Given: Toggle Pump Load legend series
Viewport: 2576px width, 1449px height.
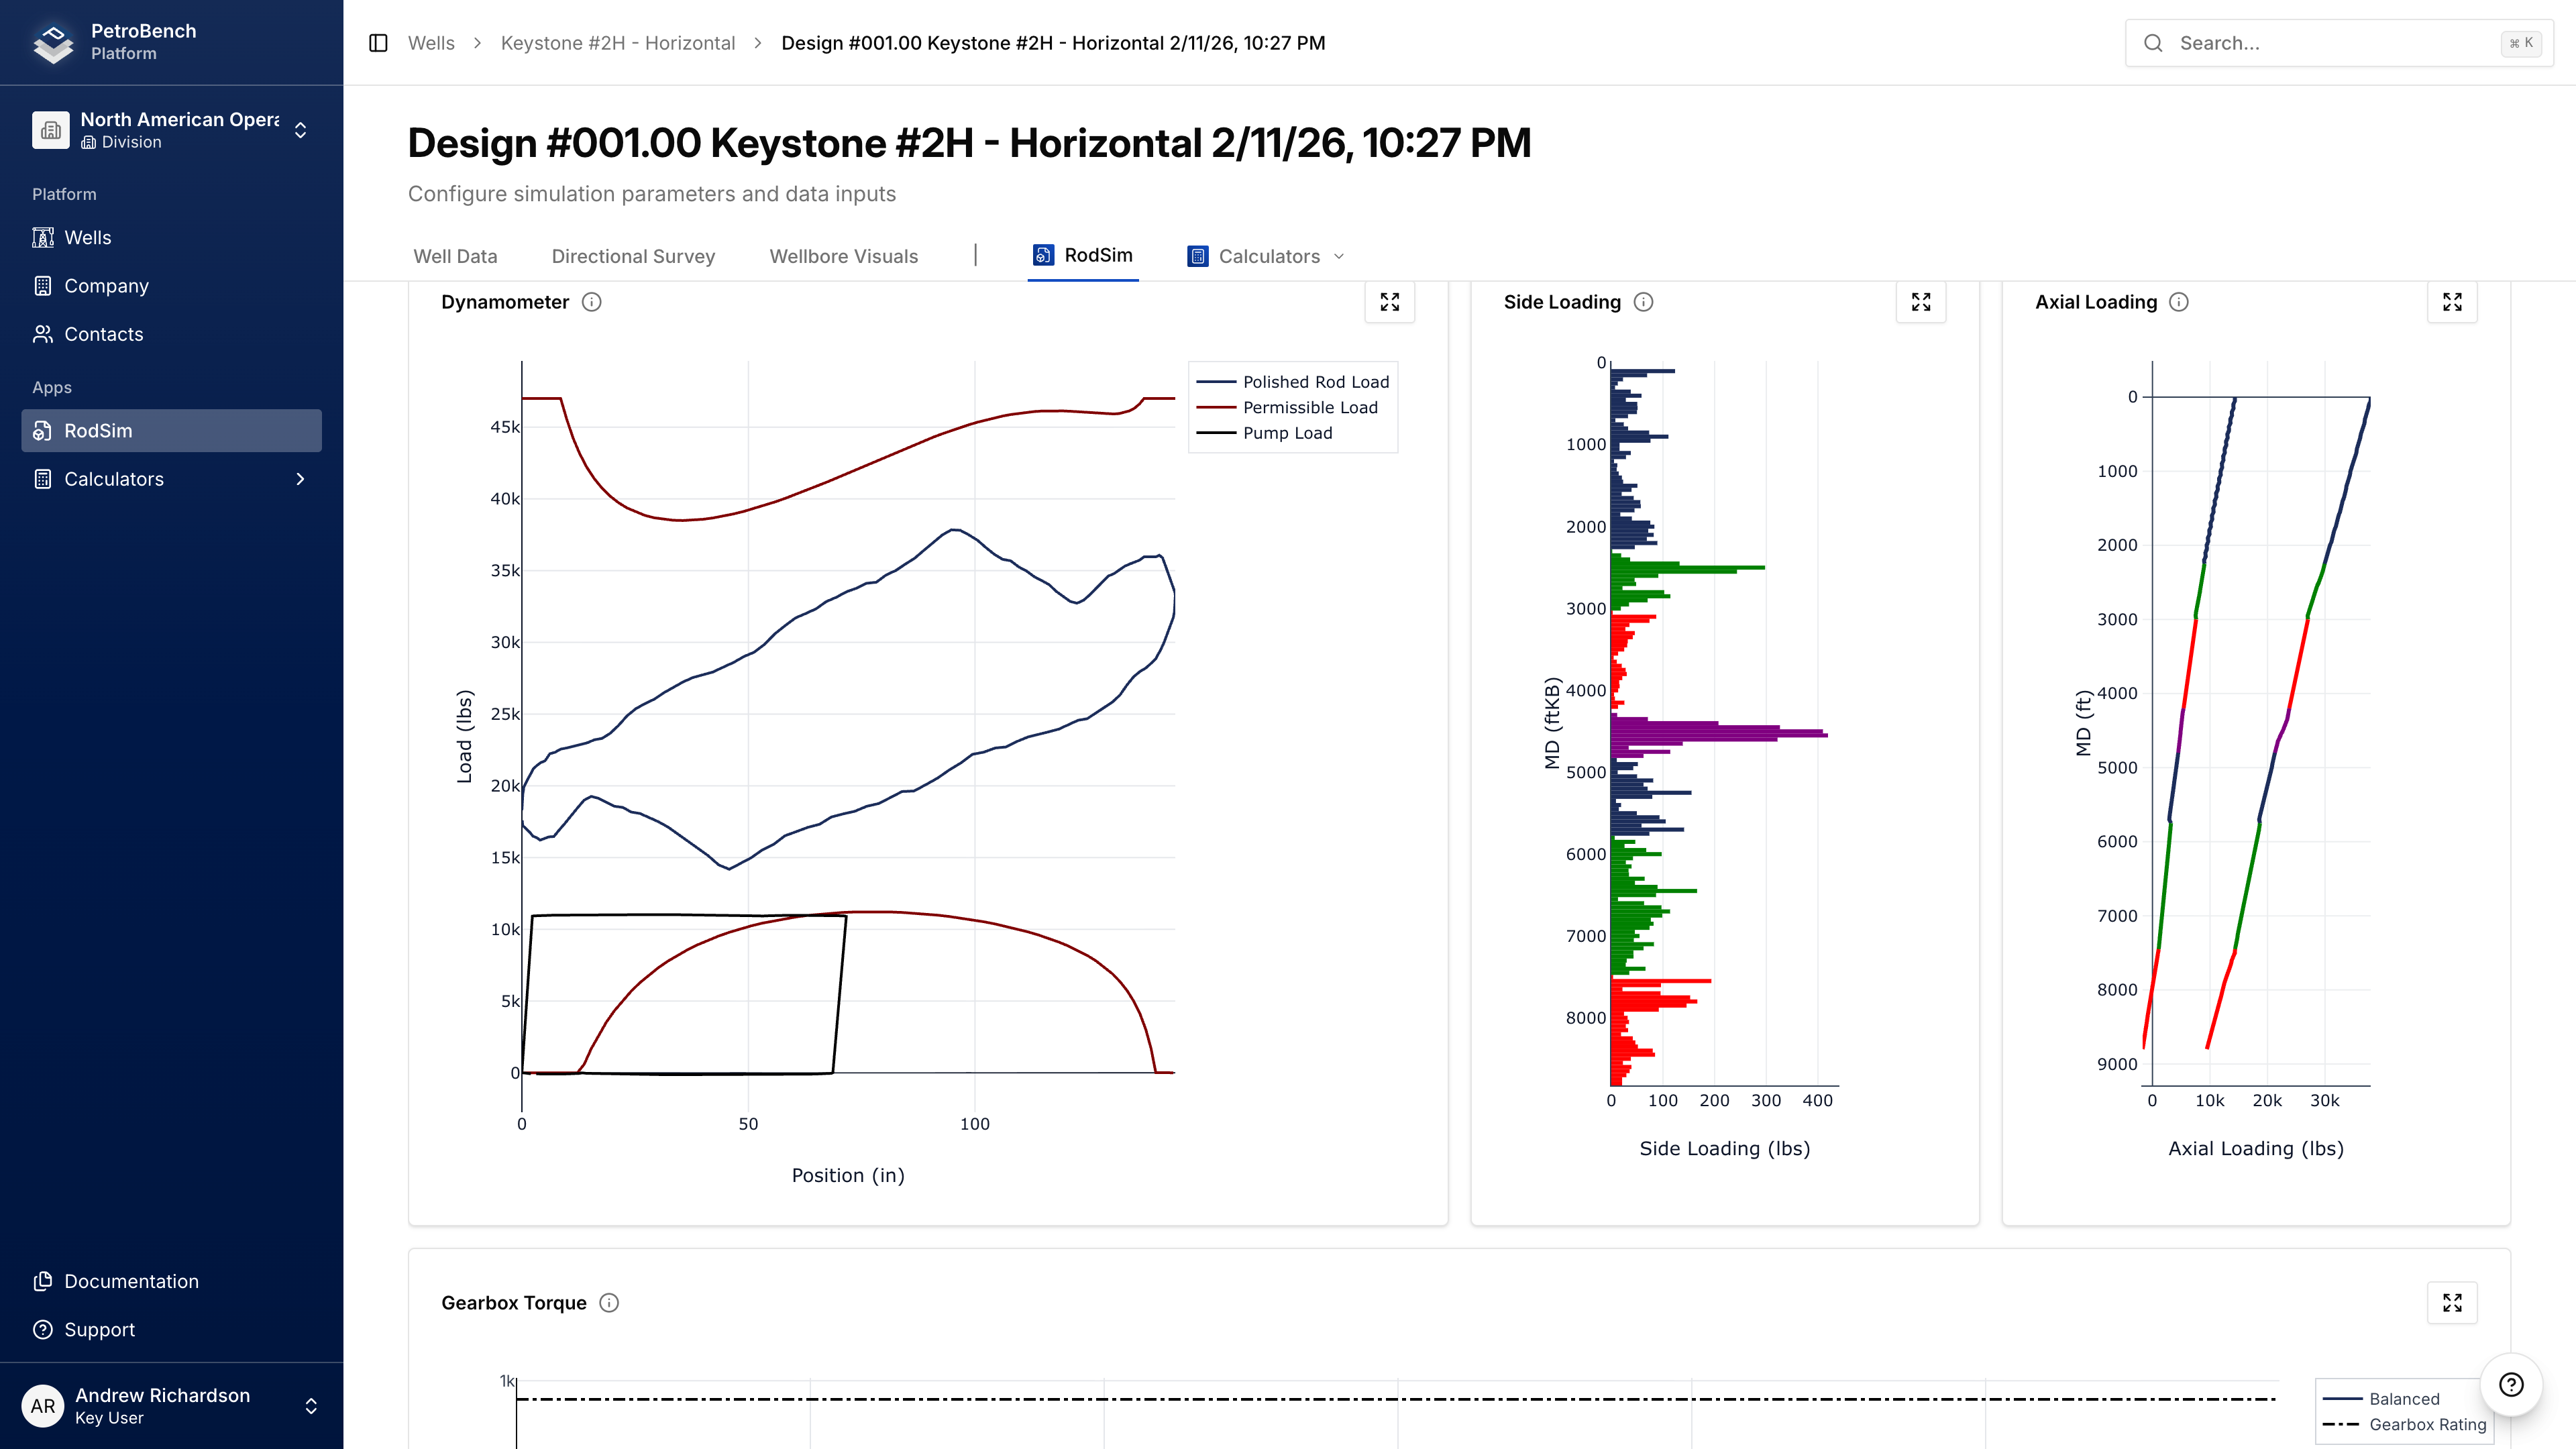Looking at the screenshot, I should (1265, 433).
